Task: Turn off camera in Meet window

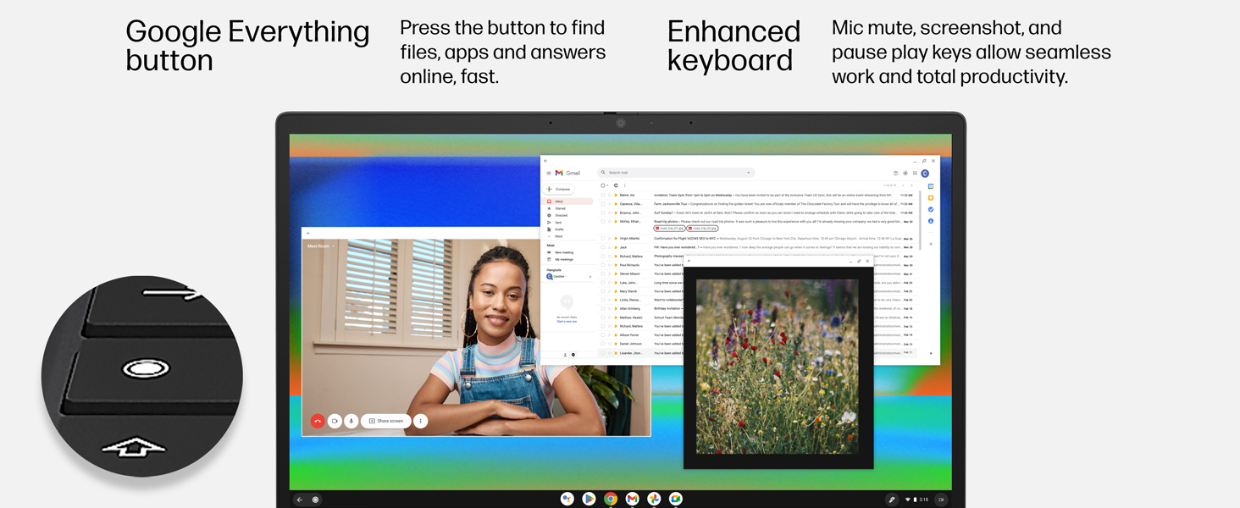Action: click(335, 421)
